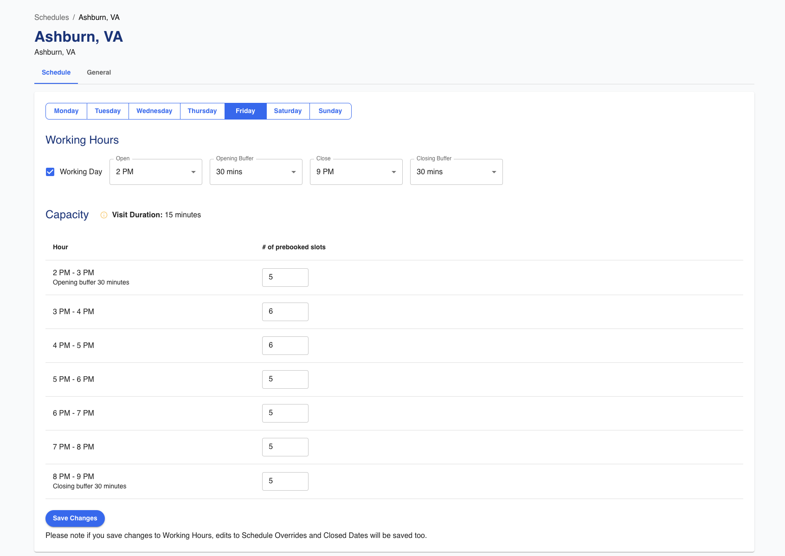Image resolution: width=785 pixels, height=556 pixels.
Task: Choose Wednesday day button
Action: click(x=154, y=111)
